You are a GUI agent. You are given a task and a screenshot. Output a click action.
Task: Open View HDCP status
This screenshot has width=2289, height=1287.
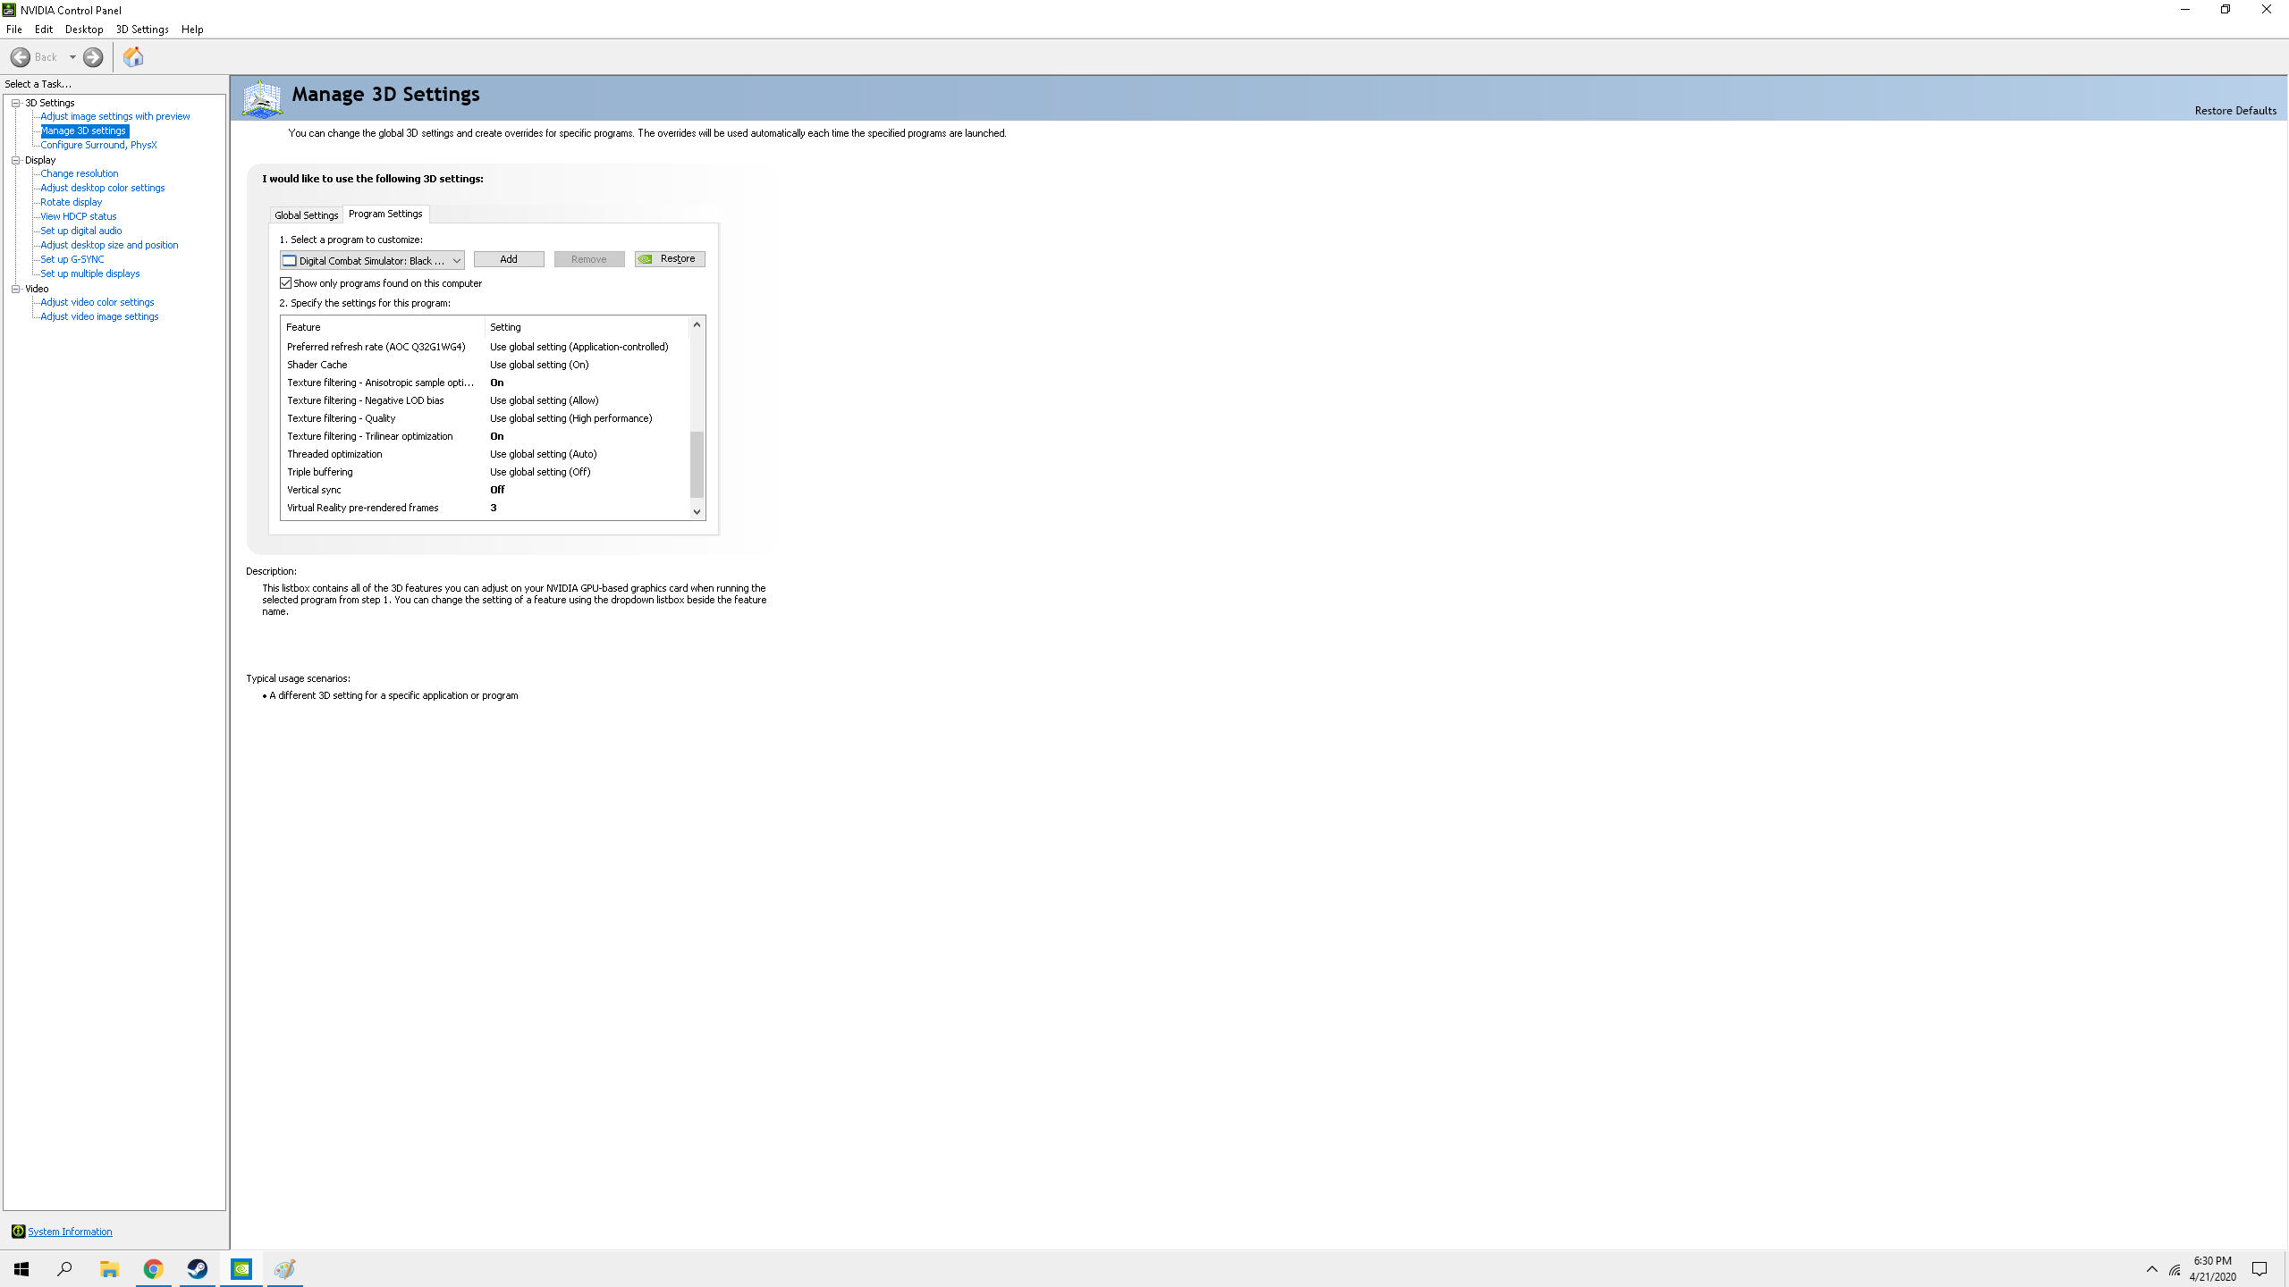point(79,216)
